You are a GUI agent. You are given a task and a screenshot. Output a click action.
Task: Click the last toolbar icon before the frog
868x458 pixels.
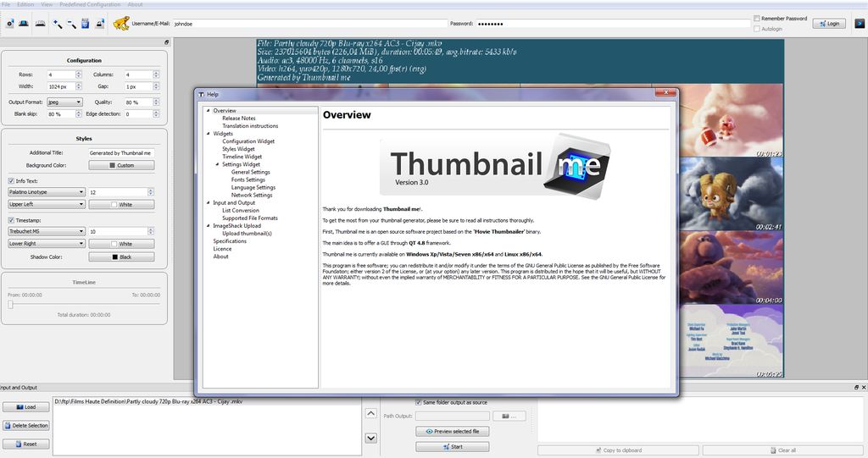click(100, 24)
